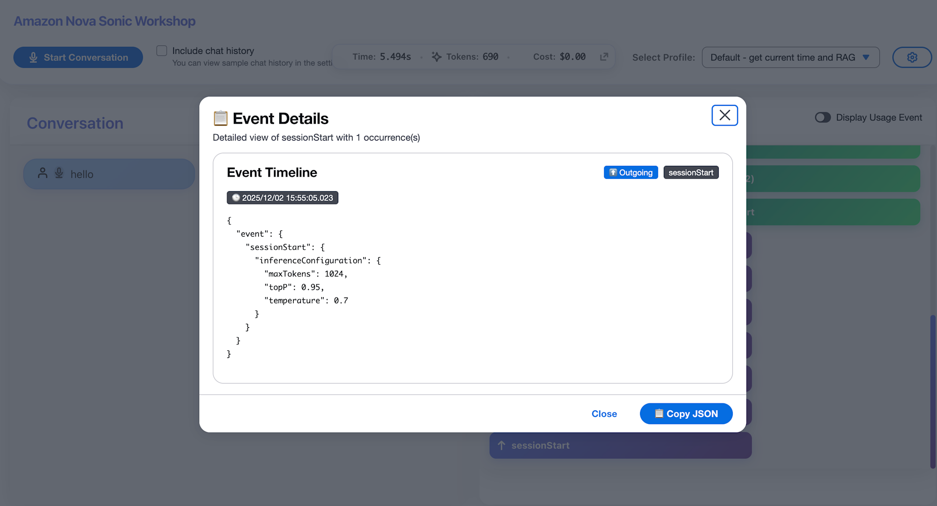
Task: Click the dropdown arrow of profile selector
Action: pos(866,57)
